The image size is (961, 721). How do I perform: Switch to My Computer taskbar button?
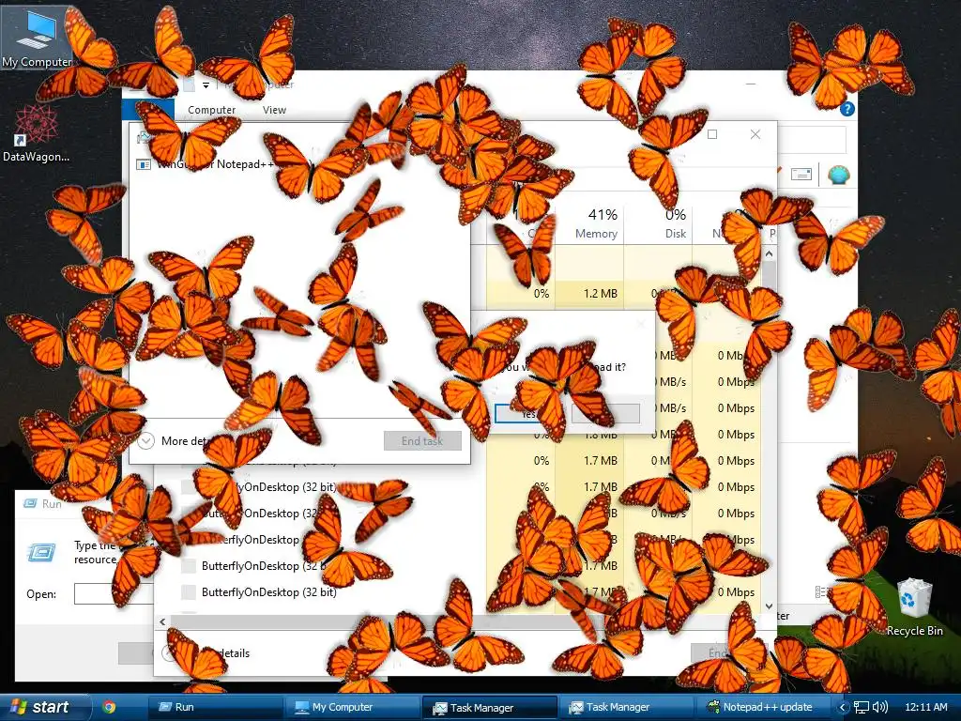coord(352,708)
